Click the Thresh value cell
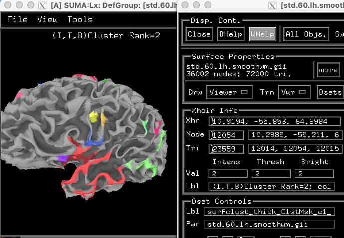 click(271, 174)
